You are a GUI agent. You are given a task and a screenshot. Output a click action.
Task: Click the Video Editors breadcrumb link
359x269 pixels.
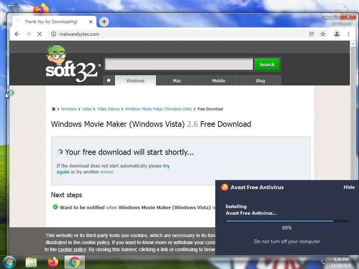(x=108, y=109)
